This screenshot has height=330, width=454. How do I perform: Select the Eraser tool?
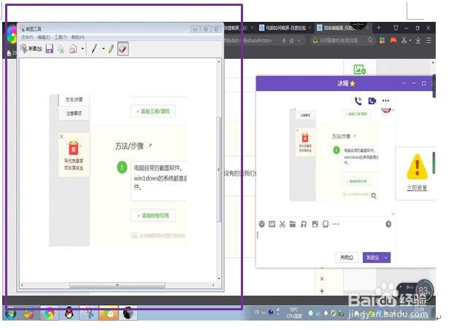(x=123, y=49)
